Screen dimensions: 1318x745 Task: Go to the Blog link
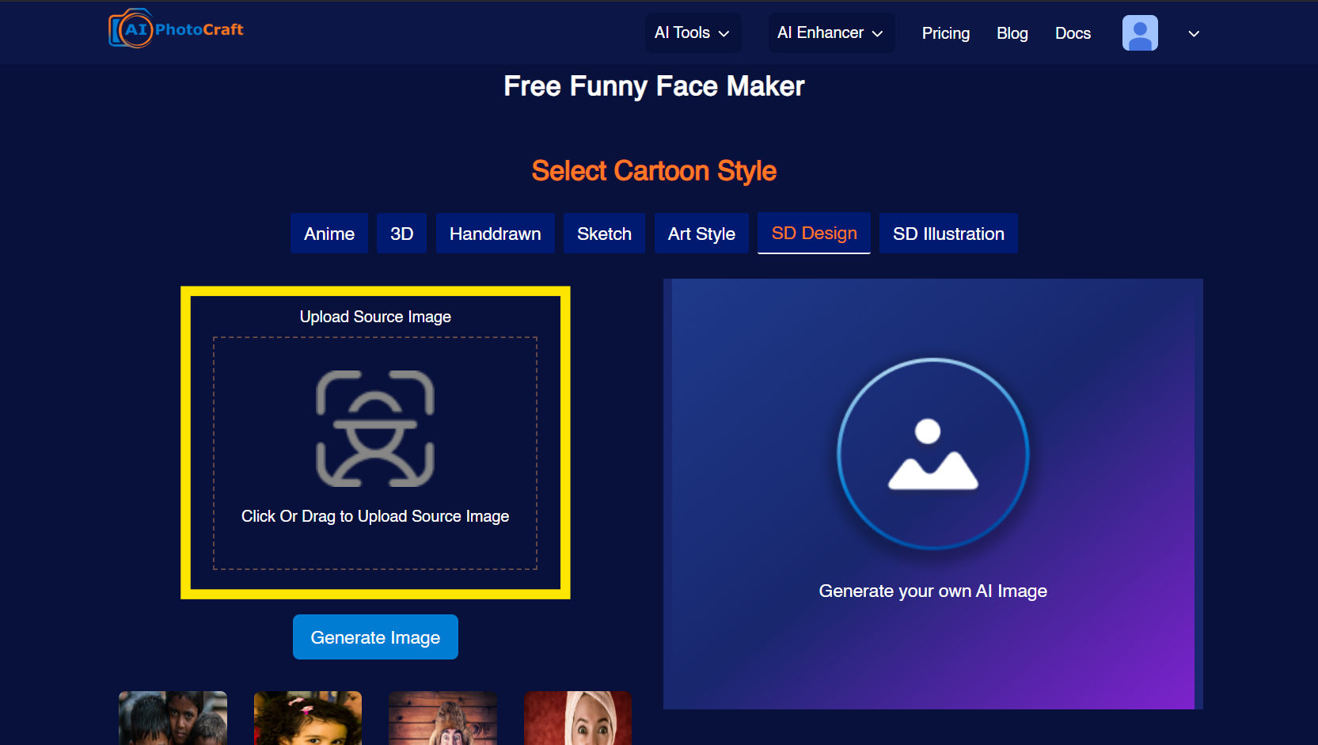point(1012,33)
